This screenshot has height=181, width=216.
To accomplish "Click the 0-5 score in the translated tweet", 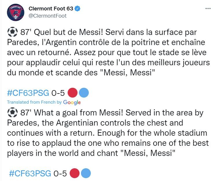I will pyautogui.click(x=60, y=173).
